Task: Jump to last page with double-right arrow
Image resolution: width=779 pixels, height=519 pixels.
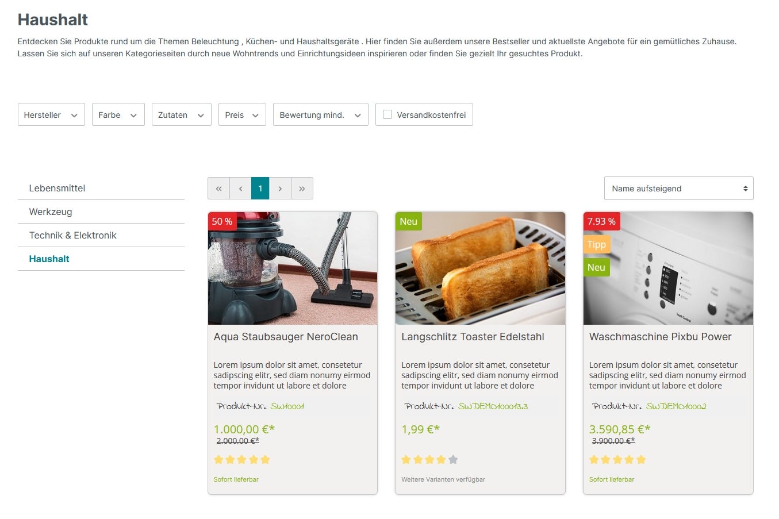Action: pos(302,189)
